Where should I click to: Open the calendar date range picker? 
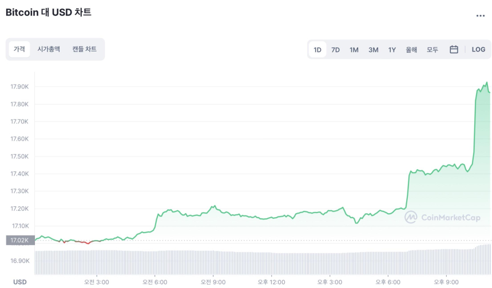point(454,50)
